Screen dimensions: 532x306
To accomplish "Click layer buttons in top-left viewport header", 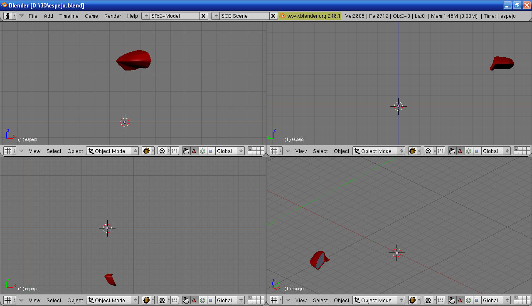I will (256, 151).
